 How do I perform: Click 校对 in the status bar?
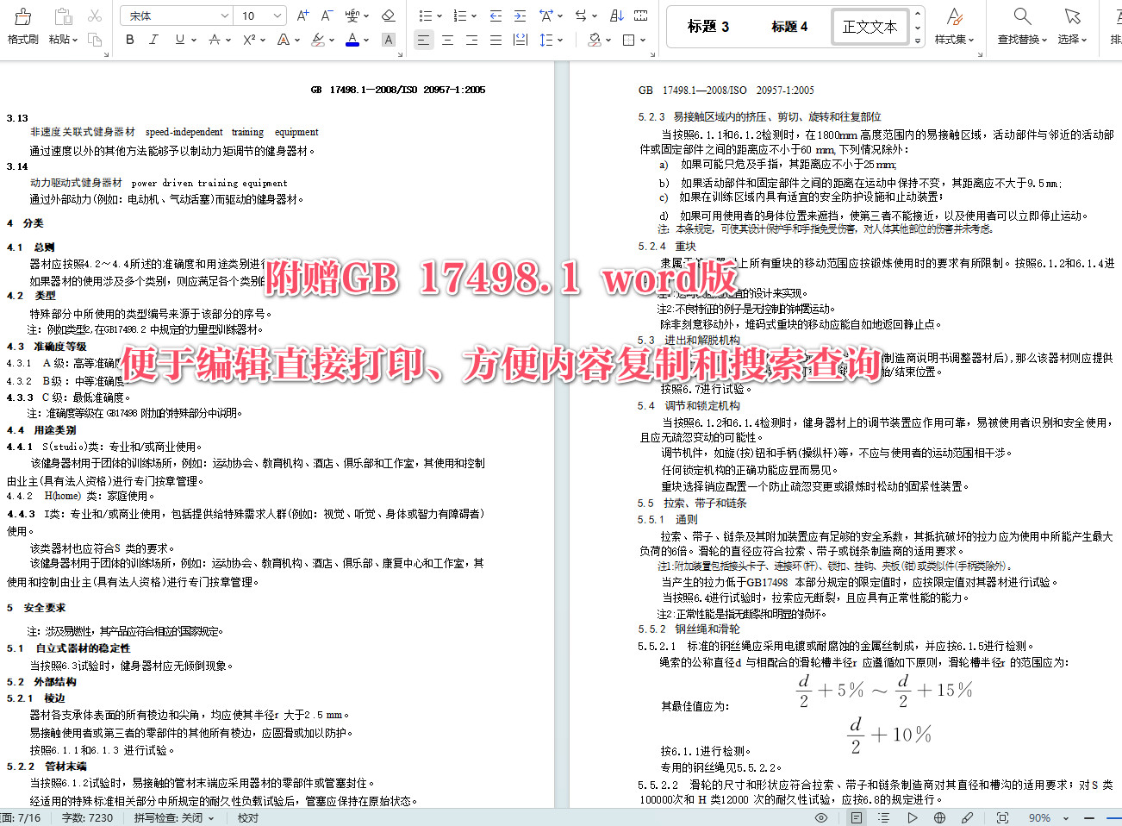coord(248,817)
